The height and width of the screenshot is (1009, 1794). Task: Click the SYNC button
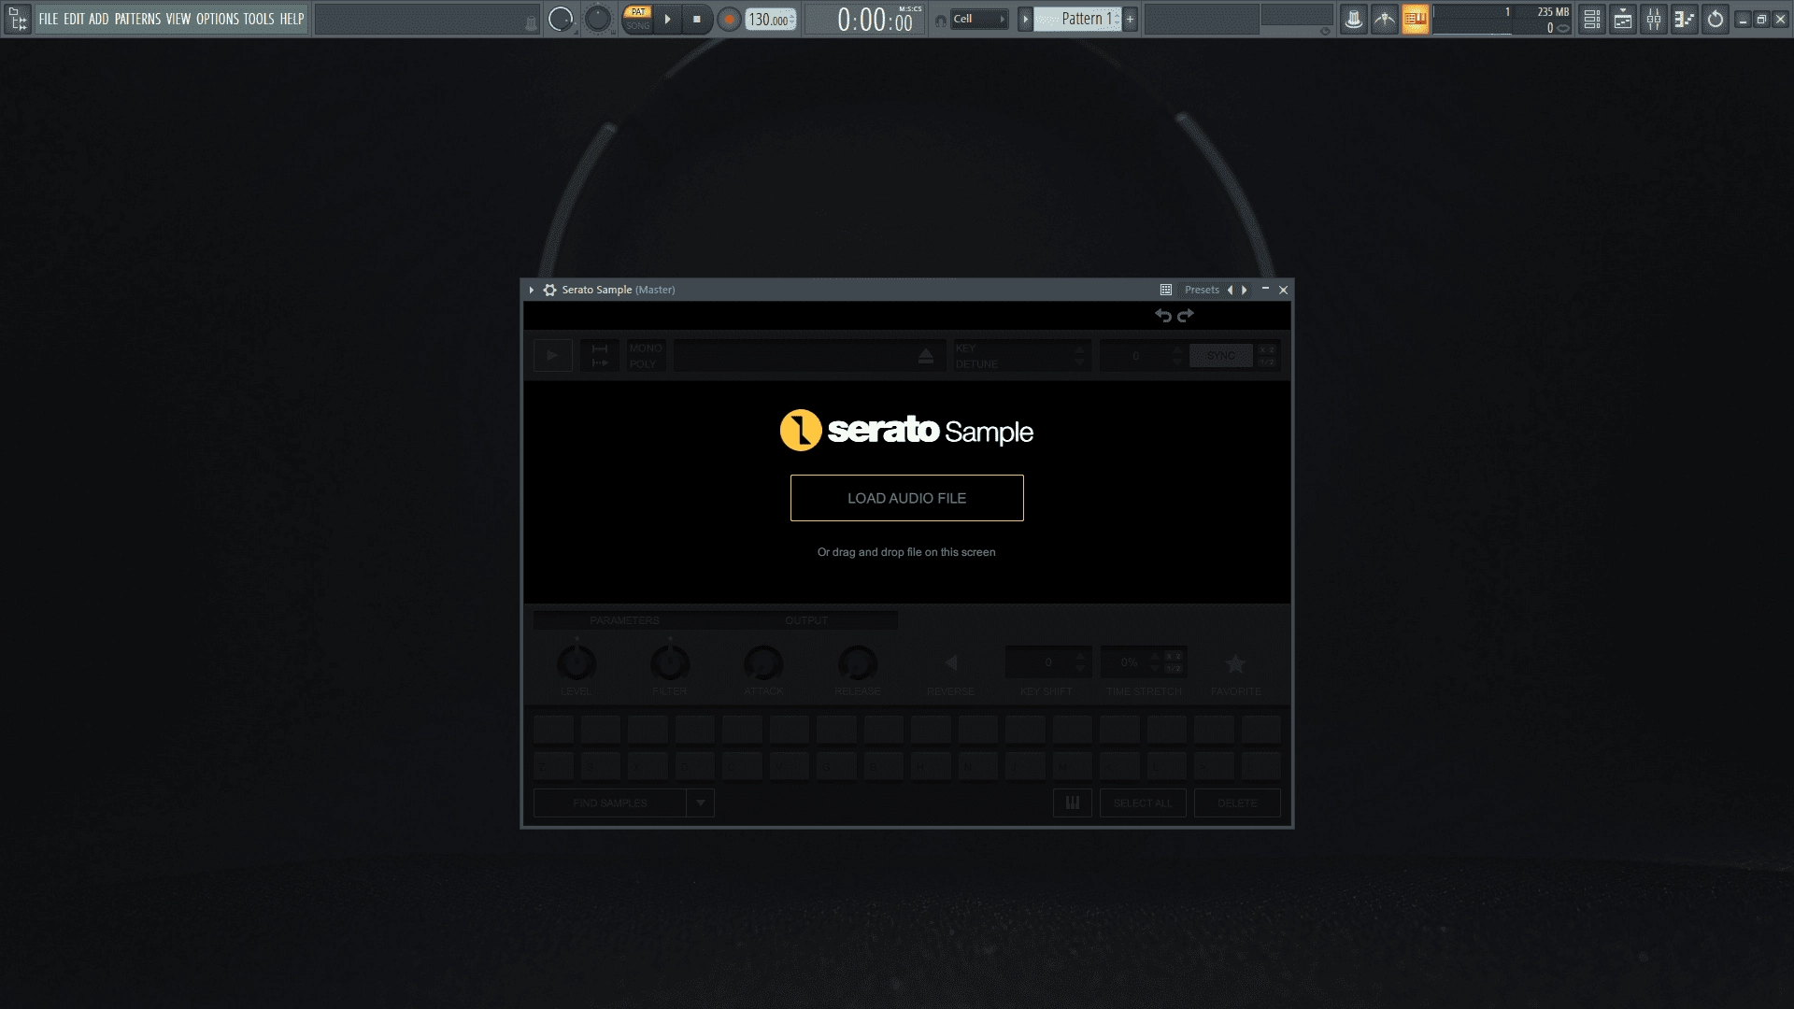click(1220, 356)
